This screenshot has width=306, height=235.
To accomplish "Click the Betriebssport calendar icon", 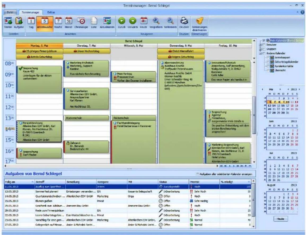I will pyautogui.click(x=272, y=57).
